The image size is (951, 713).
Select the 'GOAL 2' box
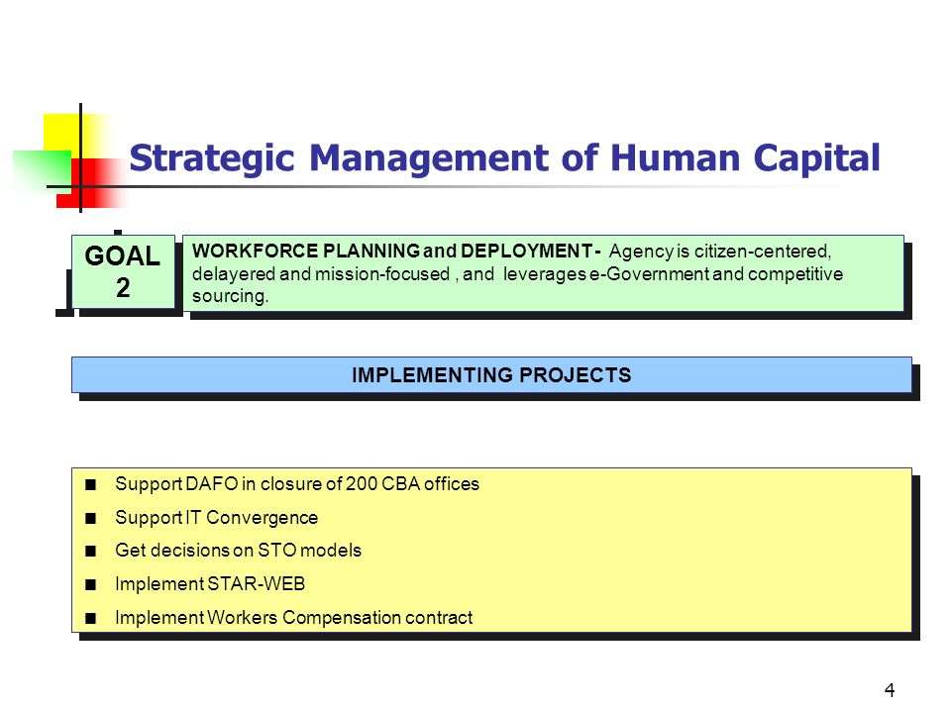(124, 271)
